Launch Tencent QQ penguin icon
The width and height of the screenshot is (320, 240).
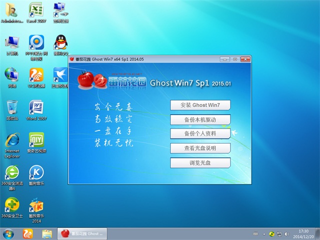tap(61, 42)
